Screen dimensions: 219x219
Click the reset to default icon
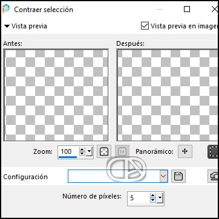pos(214,176)
